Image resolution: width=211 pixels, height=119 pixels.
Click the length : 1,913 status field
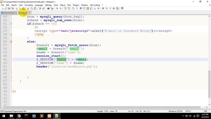[103, 111]
